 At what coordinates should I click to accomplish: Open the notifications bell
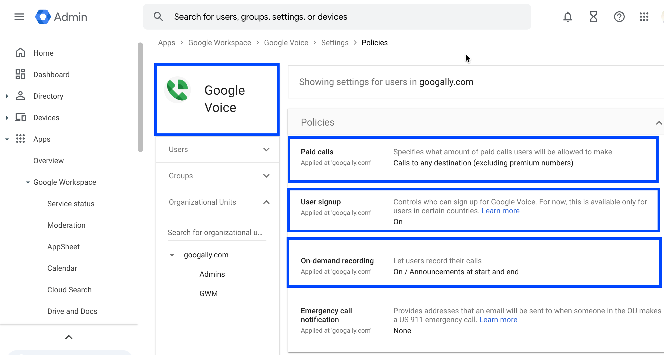tap(567, 17)
